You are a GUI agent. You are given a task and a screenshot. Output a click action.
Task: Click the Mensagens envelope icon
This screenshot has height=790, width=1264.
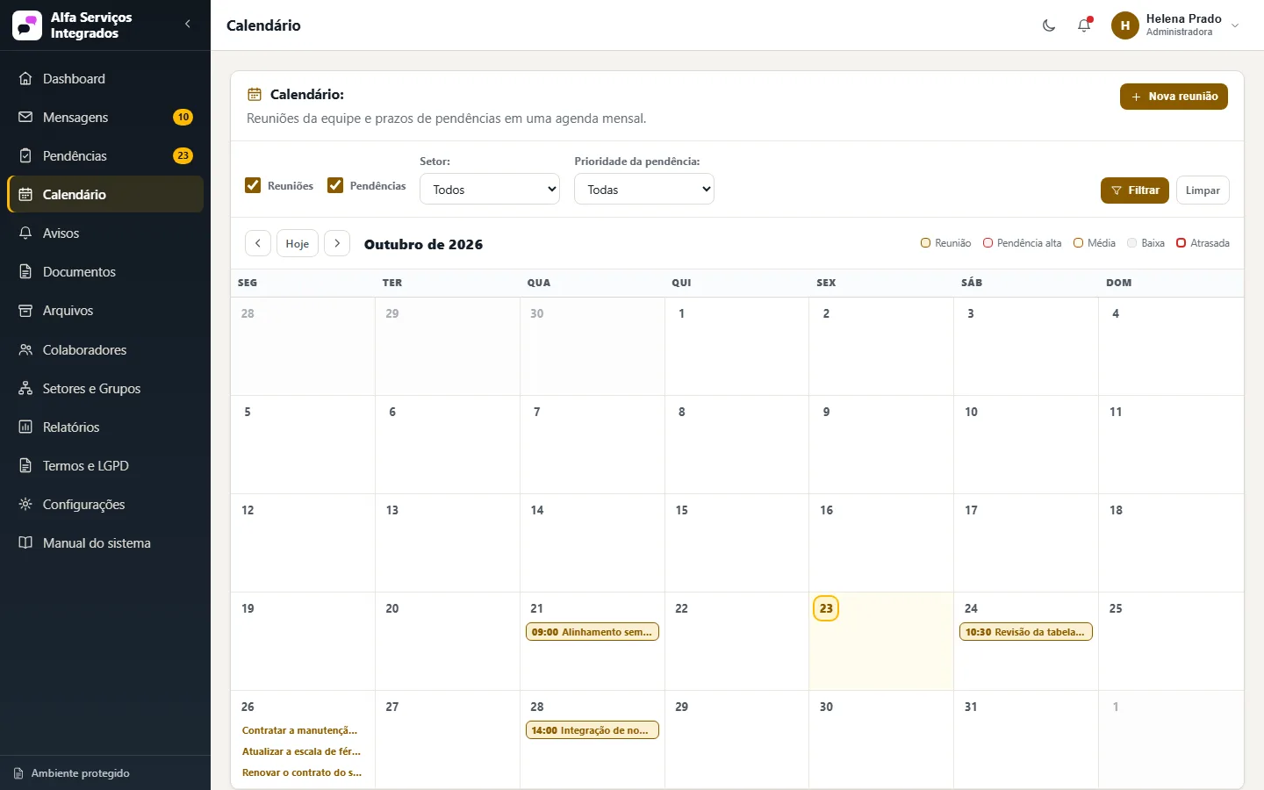[x=25, y=118]
